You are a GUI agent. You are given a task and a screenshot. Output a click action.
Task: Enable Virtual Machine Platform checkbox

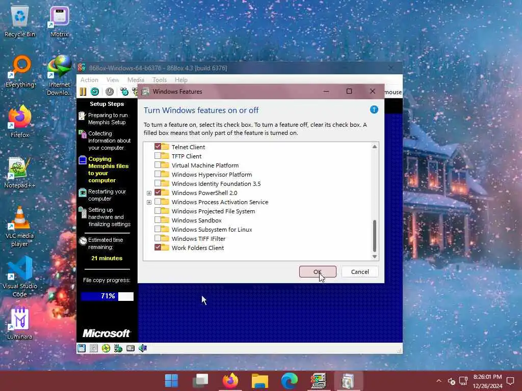(158, 165)
